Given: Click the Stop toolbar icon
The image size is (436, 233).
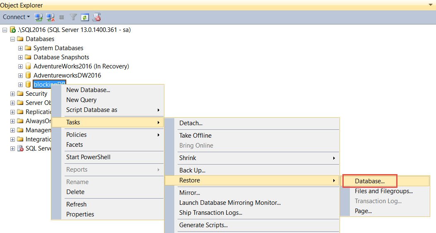Looking at the screenshot, I should tap(62, 17).
